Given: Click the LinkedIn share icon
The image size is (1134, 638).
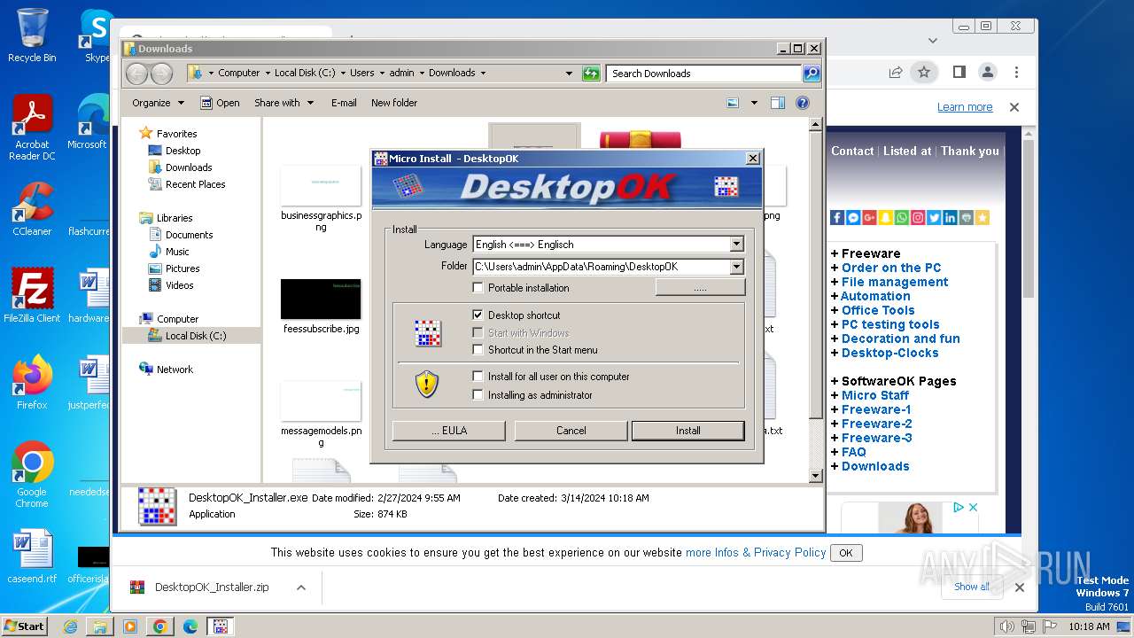Looking at the screenshot, I should [950, 217].
